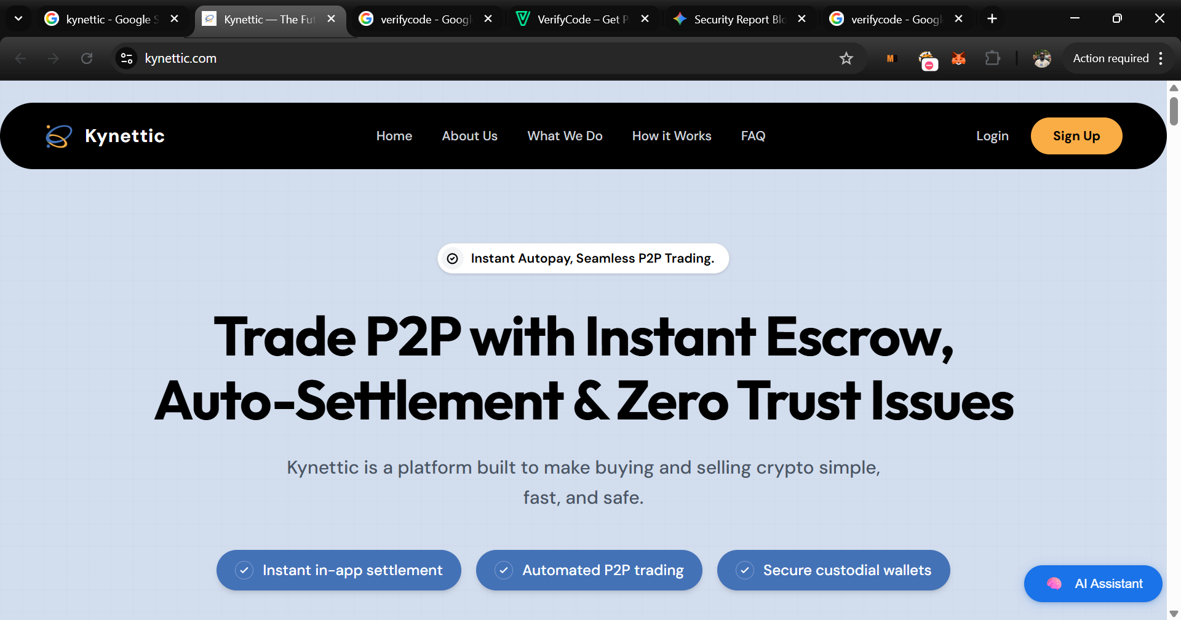Click inside the address bar
The image size is (1181, 620).
(431, 58)
